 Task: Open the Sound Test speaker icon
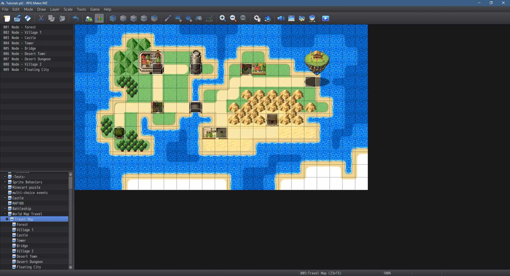click(x=281, y=18)
